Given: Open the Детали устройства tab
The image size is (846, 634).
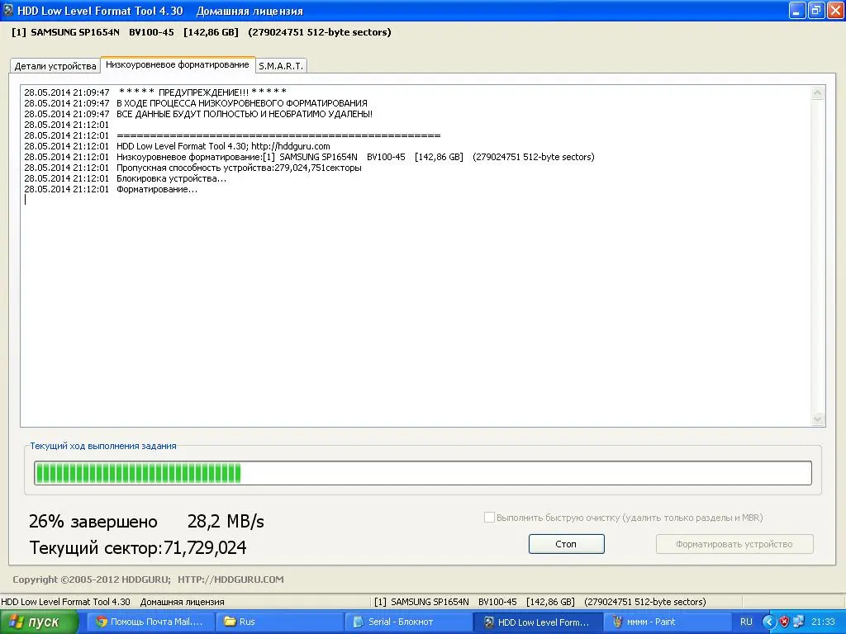Looking at the screenshot, I should (55, 66).
